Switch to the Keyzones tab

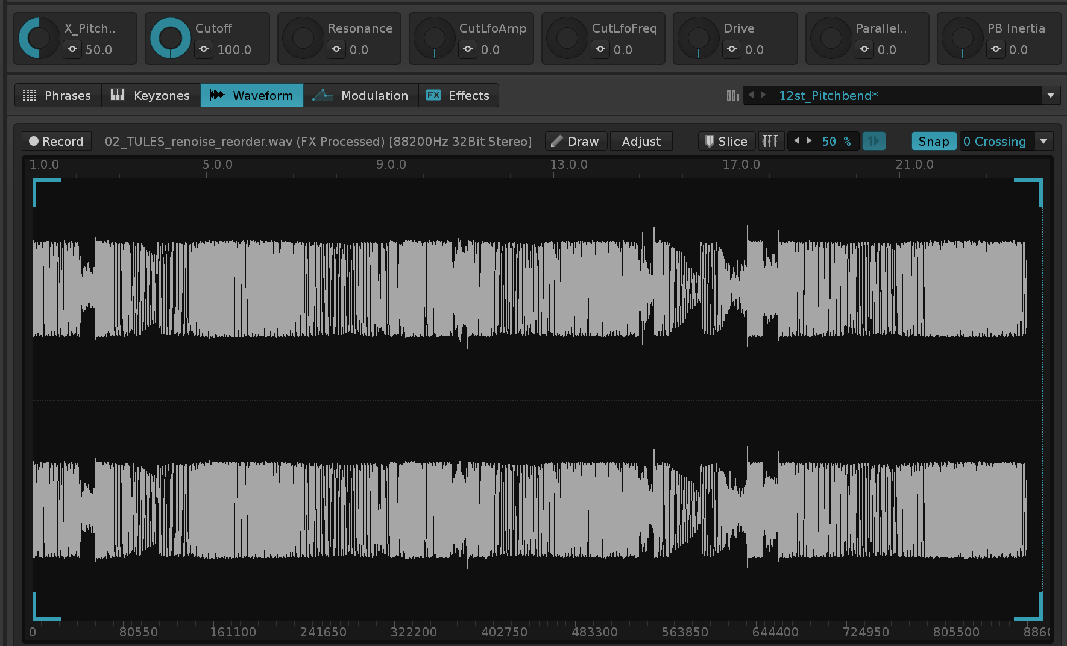(151, 95)
